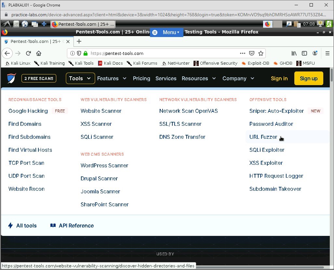Reload the page using the refresh icon
Viewport: 334px width, 270px height.
tap(28, 53)
